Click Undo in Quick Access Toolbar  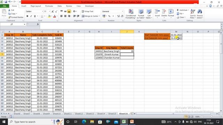point(9,2)
